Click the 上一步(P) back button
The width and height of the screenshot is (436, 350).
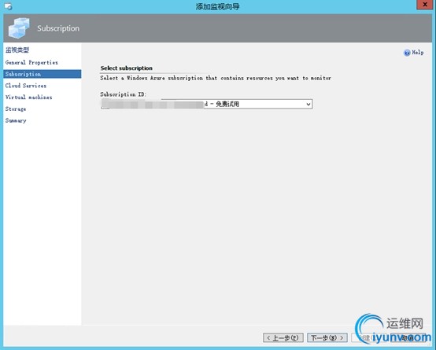283,337
